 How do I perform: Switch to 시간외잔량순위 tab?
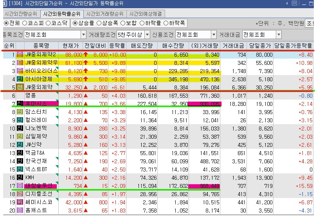[x=21, y=14]
